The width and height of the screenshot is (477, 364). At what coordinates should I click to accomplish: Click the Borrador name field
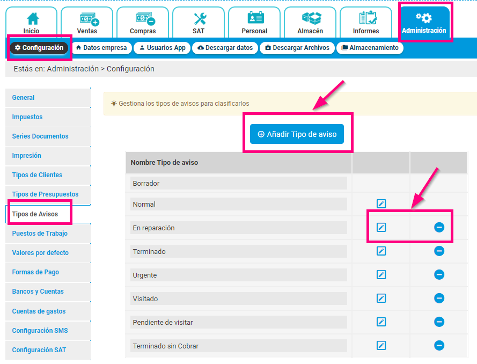pos(238,183)
